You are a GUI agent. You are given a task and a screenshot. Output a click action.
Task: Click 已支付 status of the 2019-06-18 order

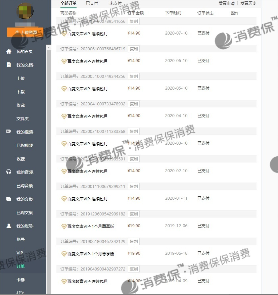pyautogui.click(x=203, y=253)
